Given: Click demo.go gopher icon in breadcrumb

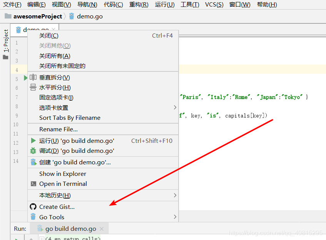Looking at the screenshot, I should click(x=72, y=16).
